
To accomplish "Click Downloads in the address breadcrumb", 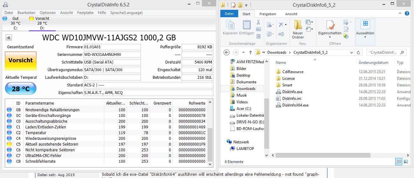I will pyautogui.click(x=277, y=52).
